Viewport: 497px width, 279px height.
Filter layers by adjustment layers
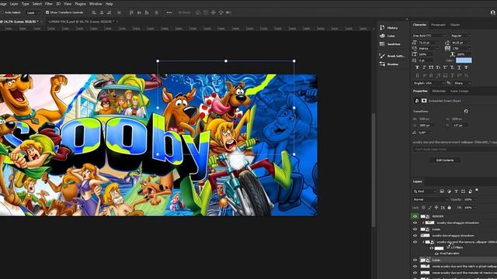(449, 191)
